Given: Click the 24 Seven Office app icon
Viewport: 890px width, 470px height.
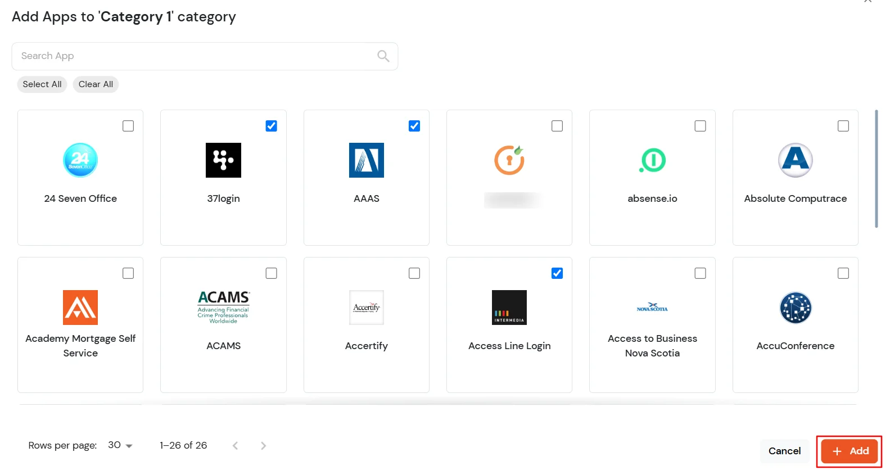Looking at the screenshot, I should [x=80, y=160].
